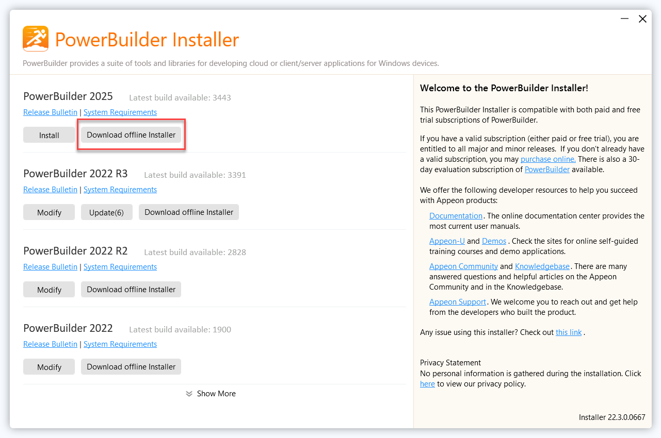Click the Appeon Support link

pos(458,302)
